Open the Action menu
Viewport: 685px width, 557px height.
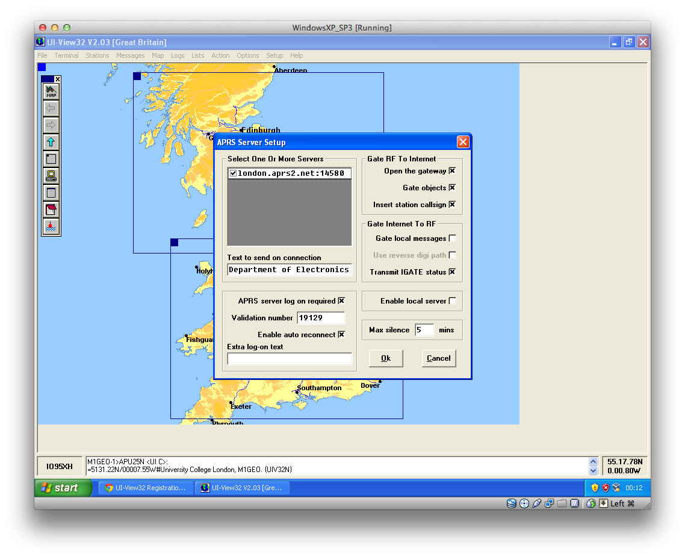[x=220, y=55]
